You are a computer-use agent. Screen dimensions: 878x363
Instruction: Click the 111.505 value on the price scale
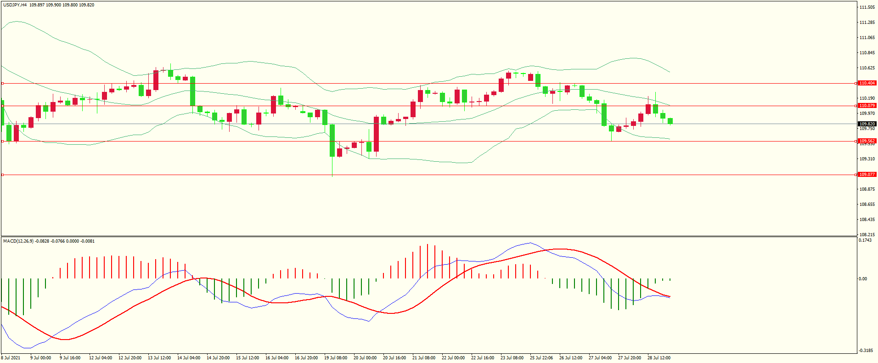pyautogui.click(x=867, y=7)
